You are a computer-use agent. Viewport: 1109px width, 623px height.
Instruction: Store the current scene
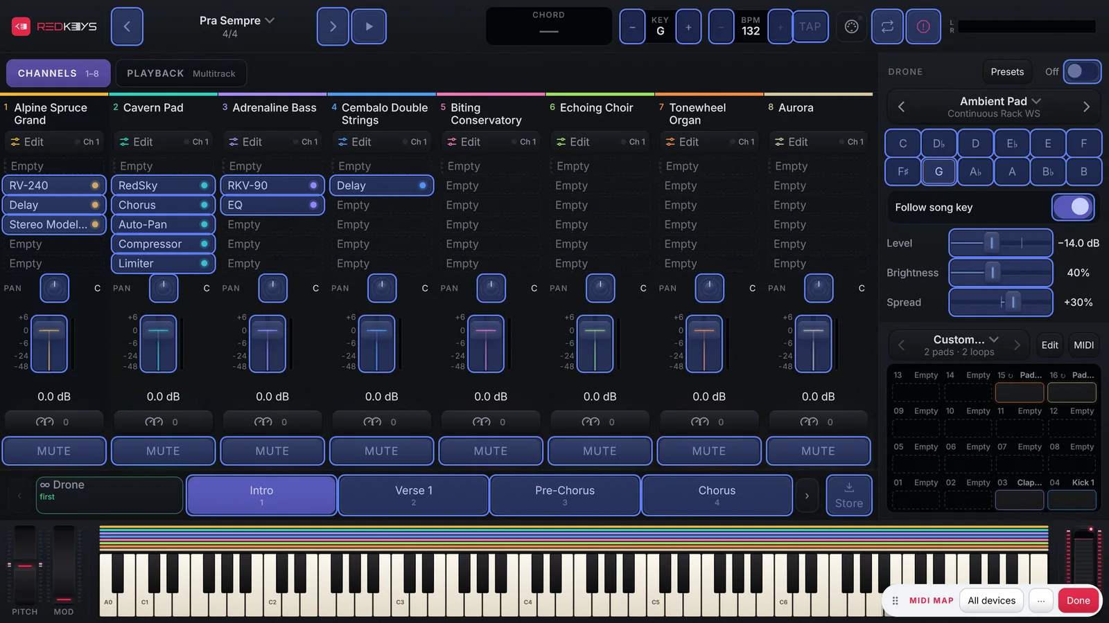tap(849, 495)
